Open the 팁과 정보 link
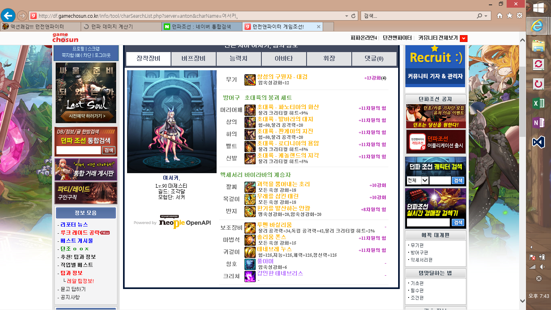 (x=71, y=273)
